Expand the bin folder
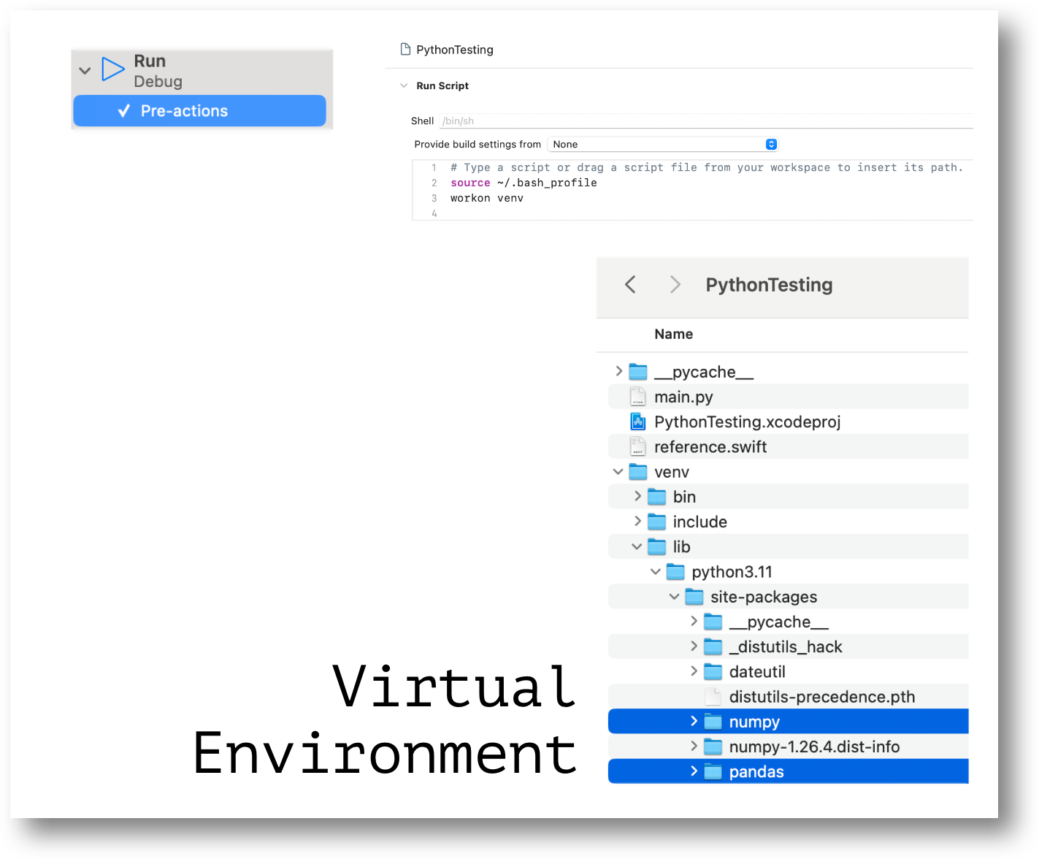 pos(638,497)
